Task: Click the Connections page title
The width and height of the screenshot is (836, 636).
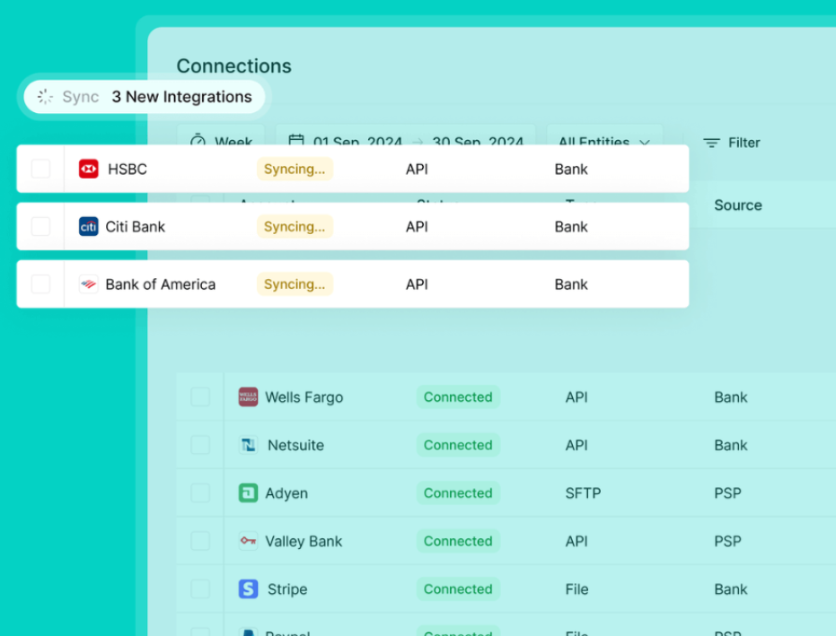Action: [x=234, y=66]
